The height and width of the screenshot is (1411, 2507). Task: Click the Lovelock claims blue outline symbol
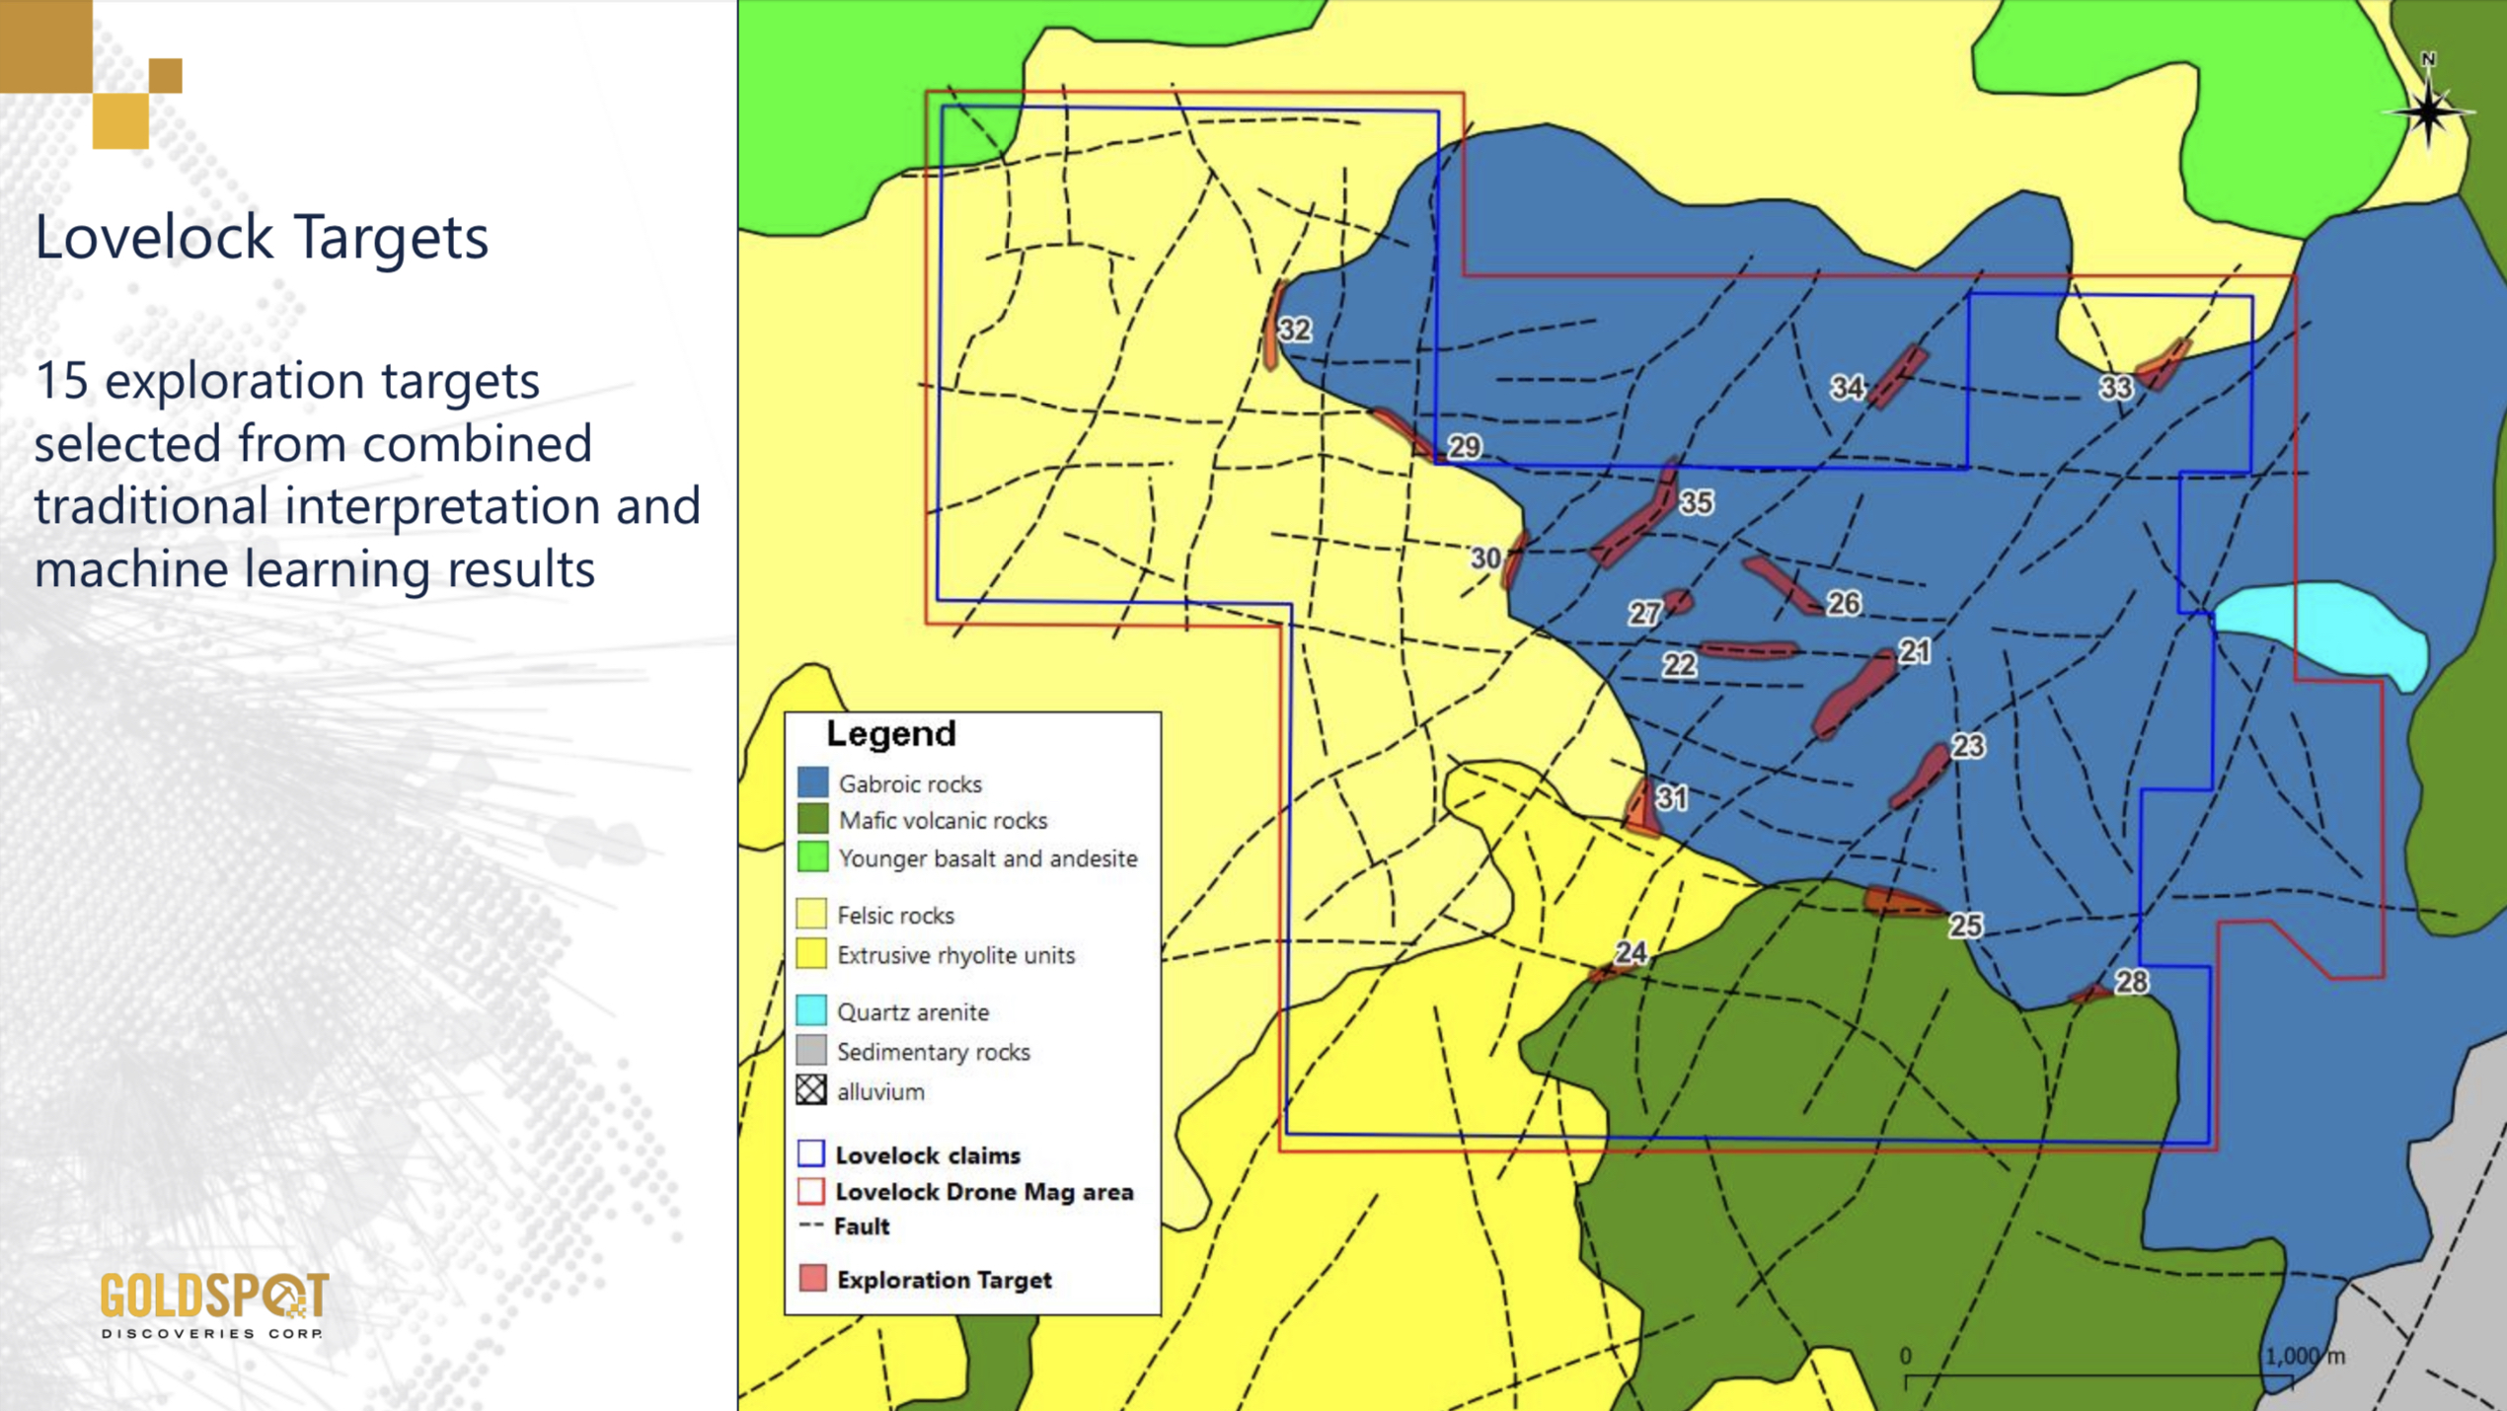point(811,1153)
